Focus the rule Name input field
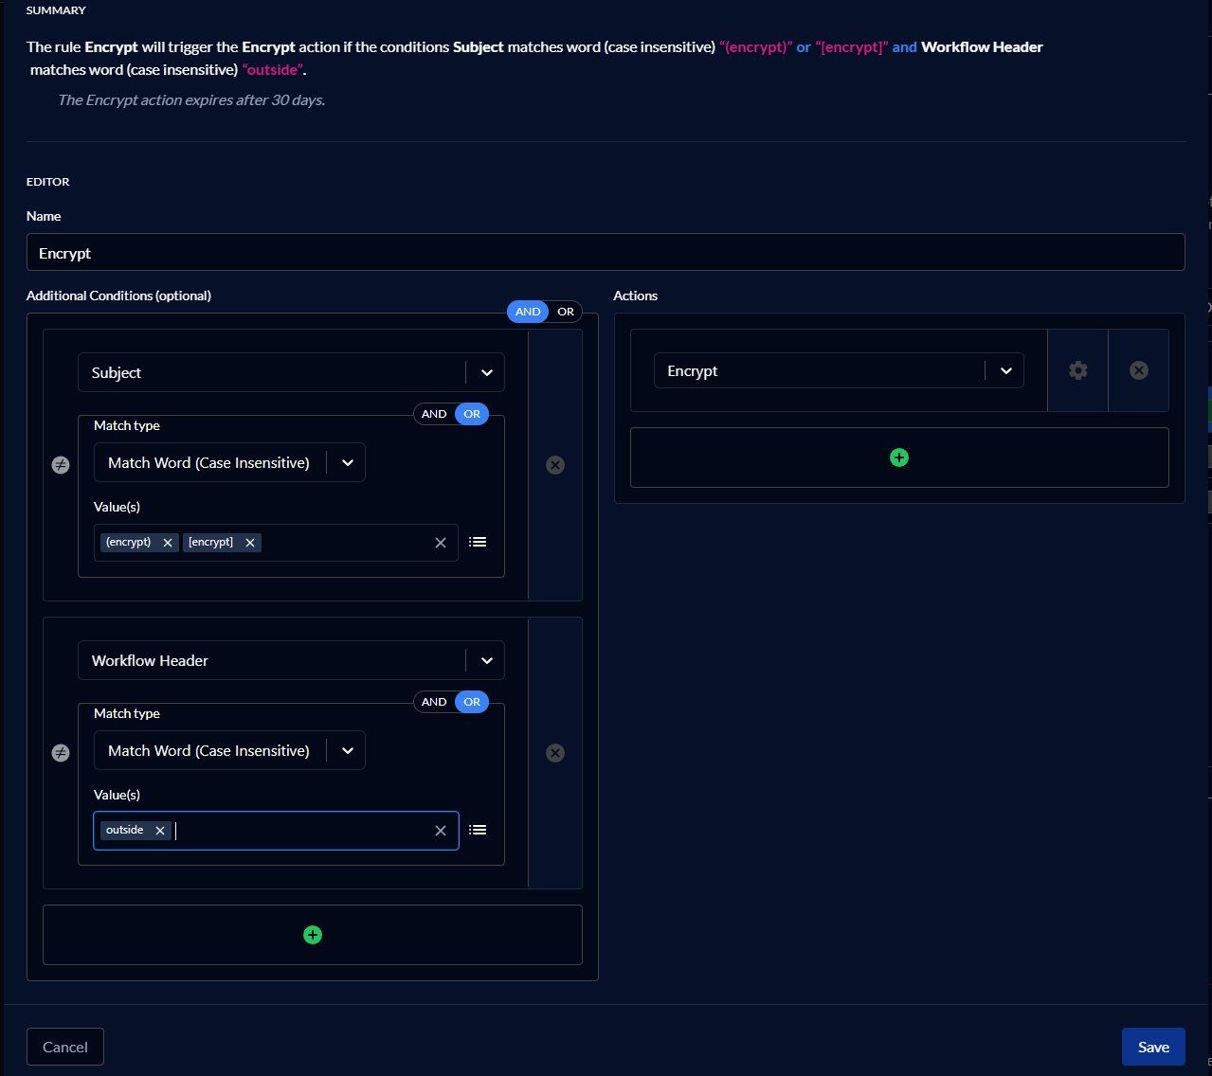The image size is (1212, 1076). tap(606, 252)
